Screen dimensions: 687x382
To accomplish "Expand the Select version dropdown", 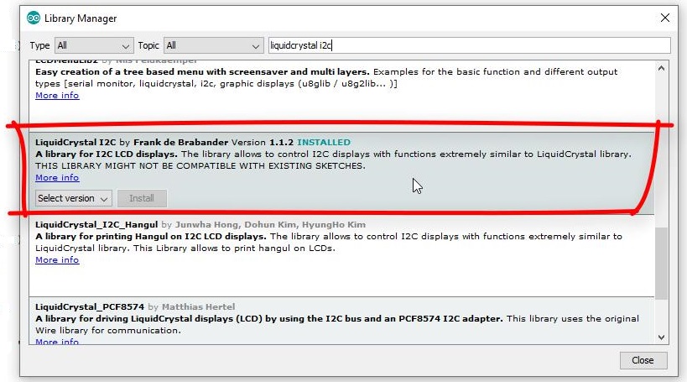I will [74, 198].
